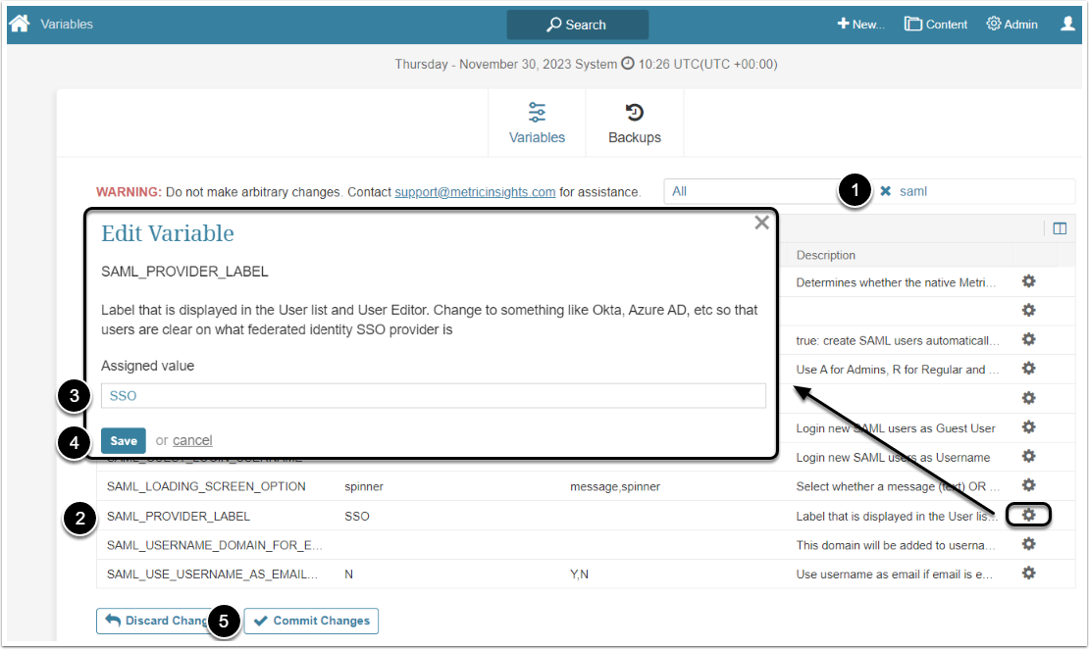
Task: Click the home icon in top bar
Action: tap(19, 24)
